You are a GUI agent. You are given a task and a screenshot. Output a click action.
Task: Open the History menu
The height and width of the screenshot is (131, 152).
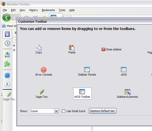click(x=33, y=10)
